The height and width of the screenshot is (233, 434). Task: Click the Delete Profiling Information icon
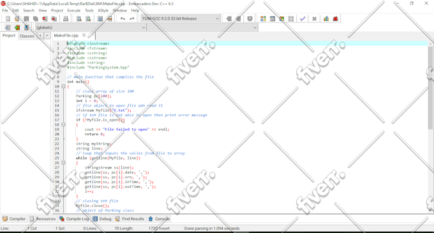(x=336, y=19)
